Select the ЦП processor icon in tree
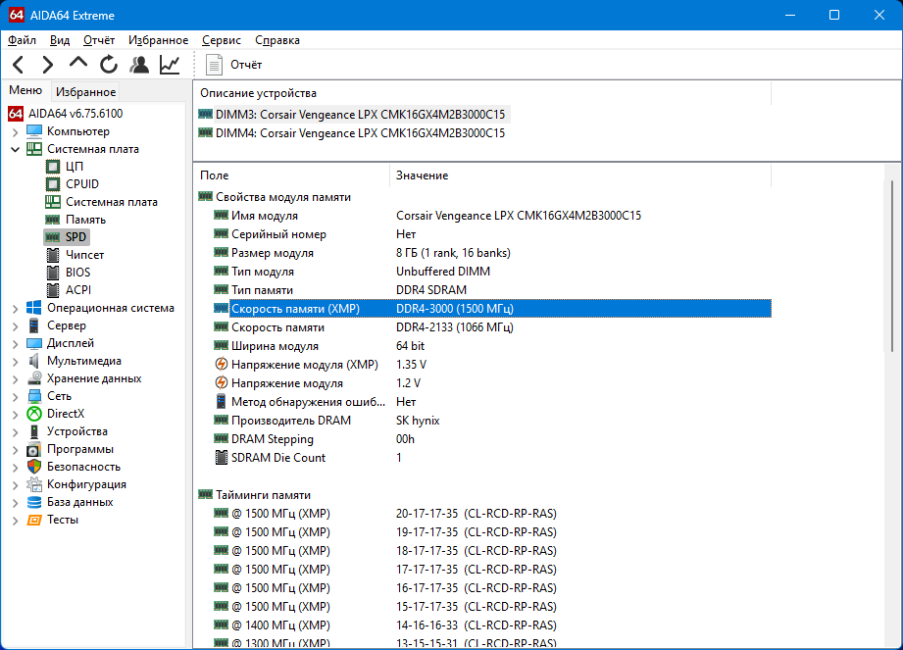The height and width of the screenshot is (650, 903). (52, 167)
